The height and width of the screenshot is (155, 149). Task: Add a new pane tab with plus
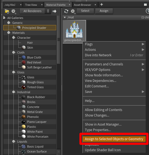102,4
